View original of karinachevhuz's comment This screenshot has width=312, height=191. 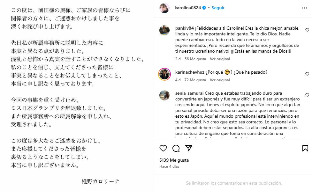point(220,80)
